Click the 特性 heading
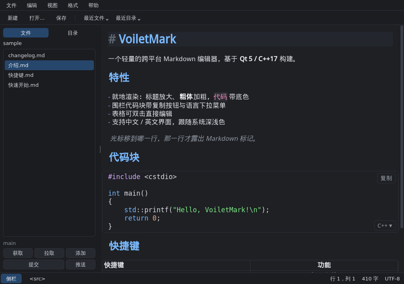This screenshot has height=284, width=404. 119,78
